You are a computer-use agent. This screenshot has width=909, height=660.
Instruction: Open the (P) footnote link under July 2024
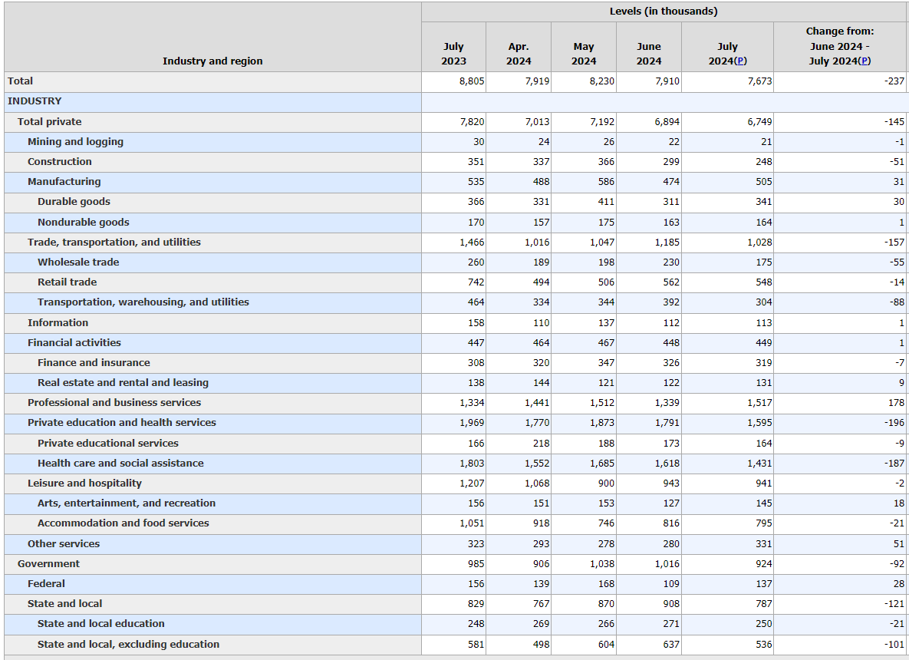(x=740, y=61)
